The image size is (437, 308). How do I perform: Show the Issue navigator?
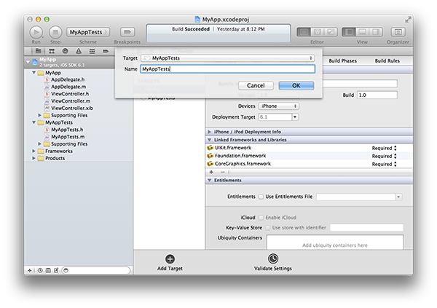(x=79, y=51)
